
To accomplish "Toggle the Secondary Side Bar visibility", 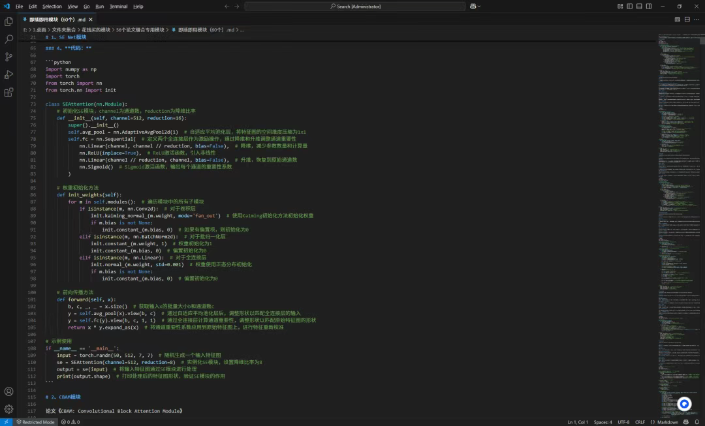I will click(649, 7).
